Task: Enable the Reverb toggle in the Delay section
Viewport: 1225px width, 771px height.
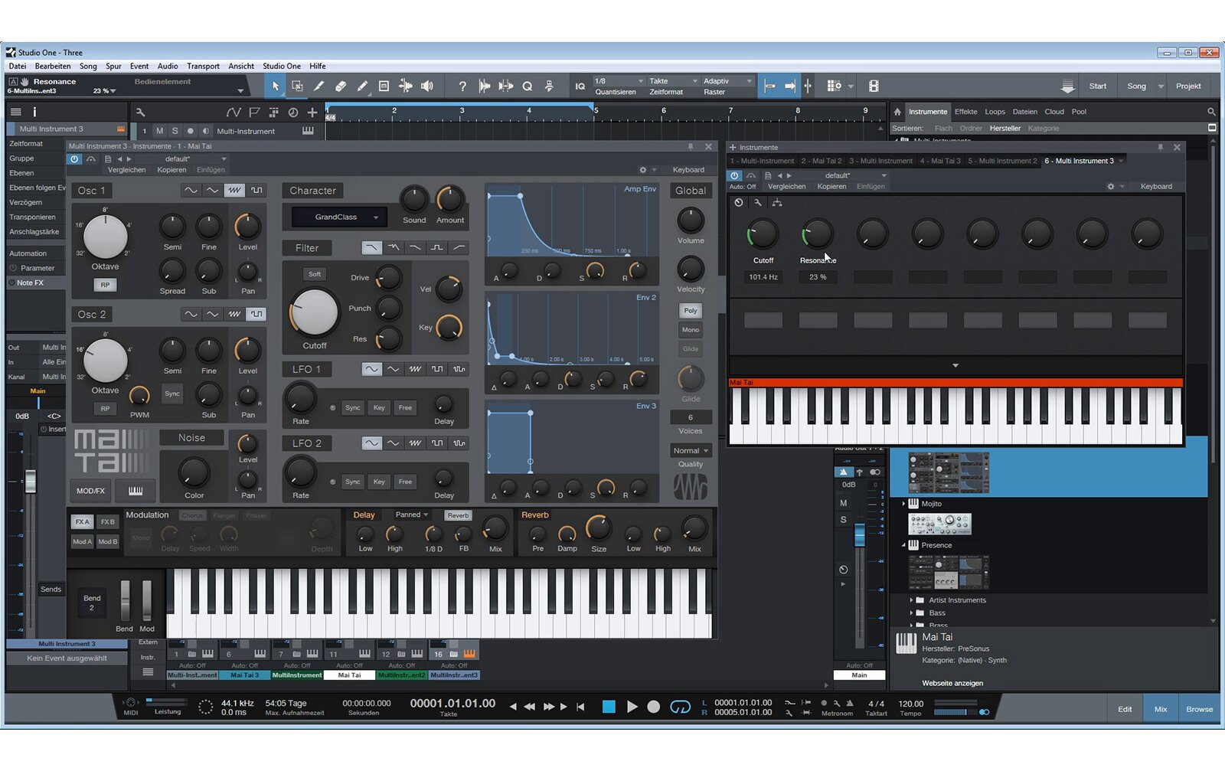Action: (458, 515)
